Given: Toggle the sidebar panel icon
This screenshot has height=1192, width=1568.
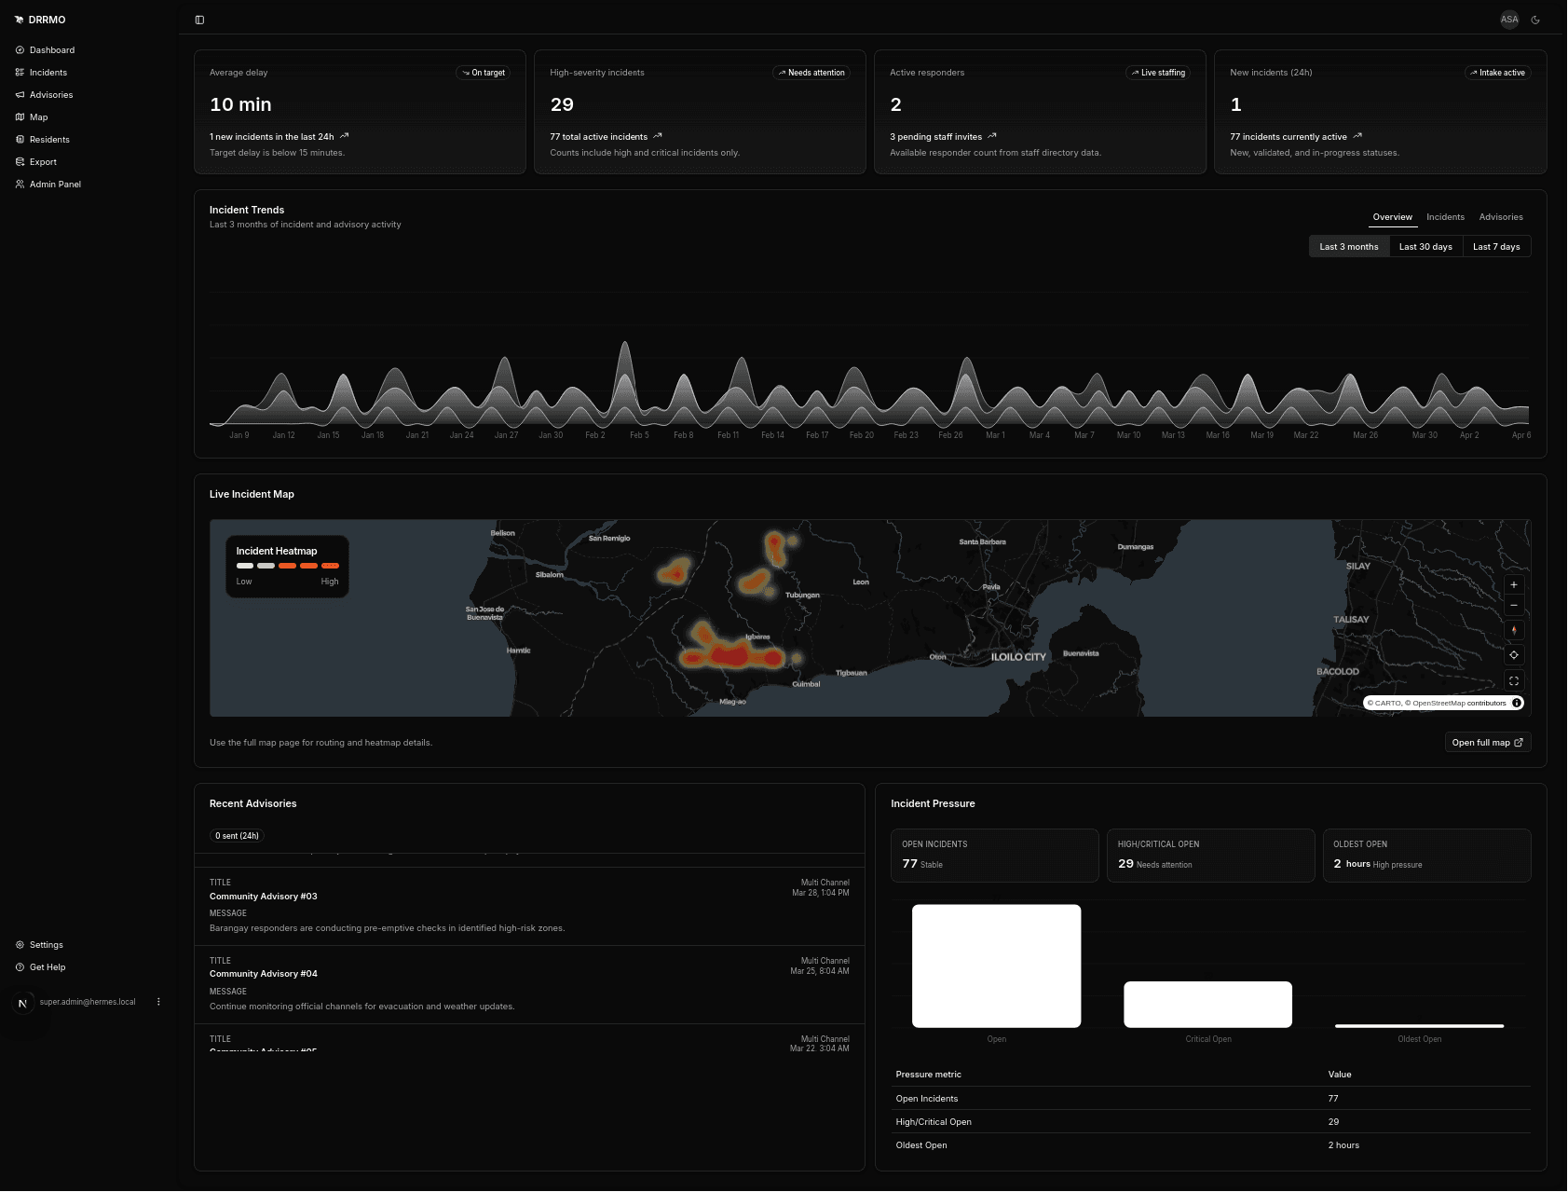Looking at the screenshot, I should click(x=199, y=20).
